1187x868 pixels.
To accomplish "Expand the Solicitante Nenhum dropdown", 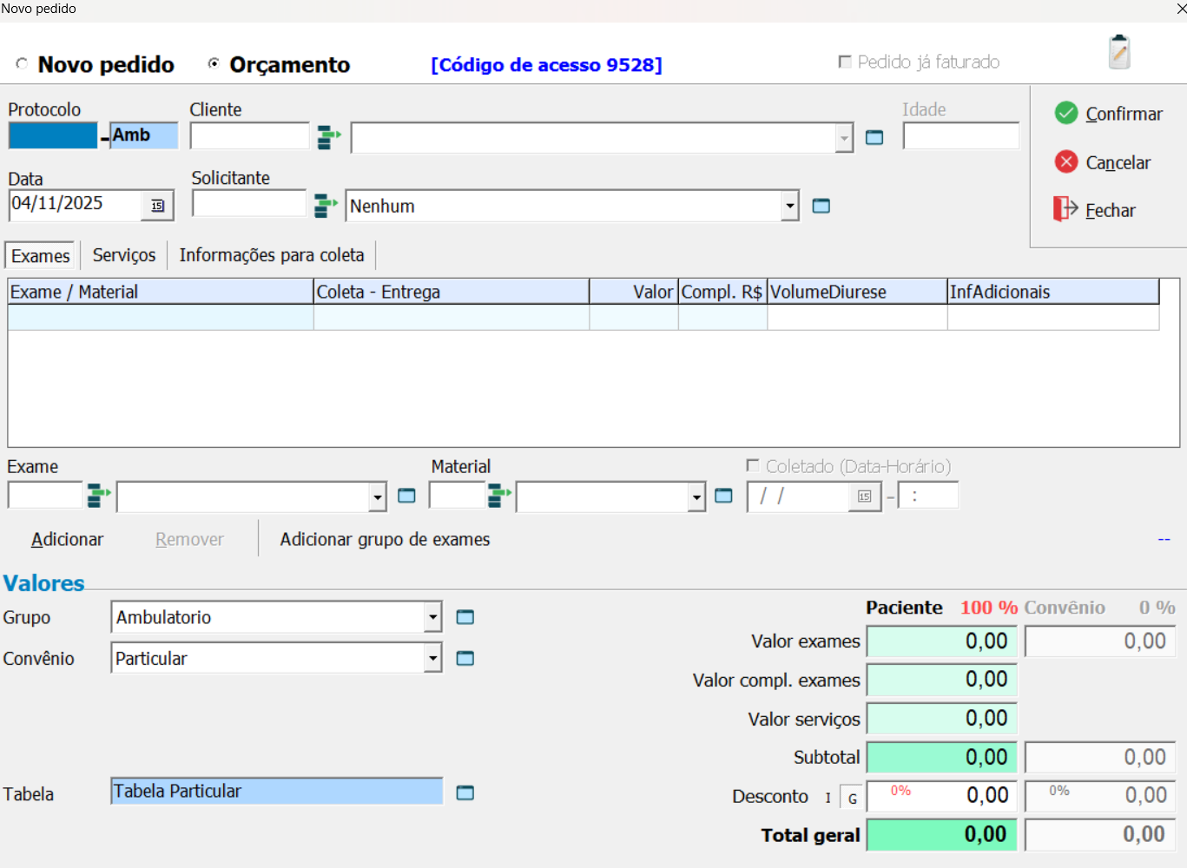I will (789, 206).
